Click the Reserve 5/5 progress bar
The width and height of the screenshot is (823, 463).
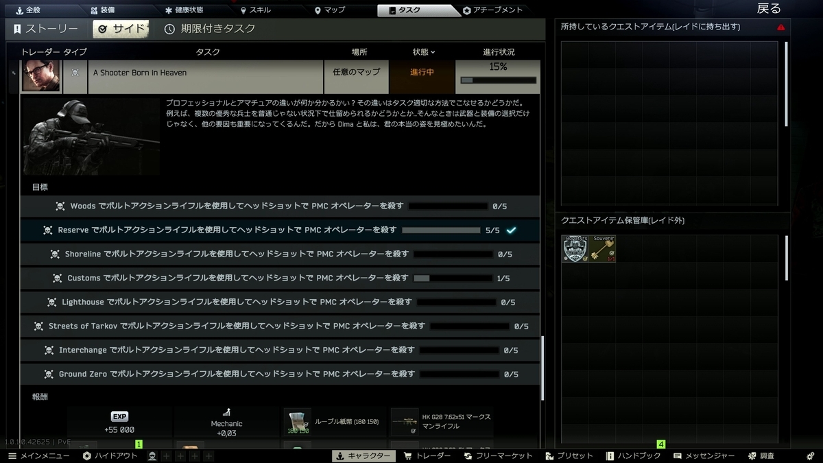(441, 230)
